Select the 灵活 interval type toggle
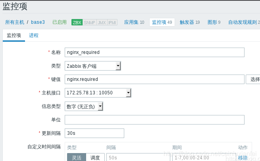Screen dimensions: 260x161 coord(77,157)
